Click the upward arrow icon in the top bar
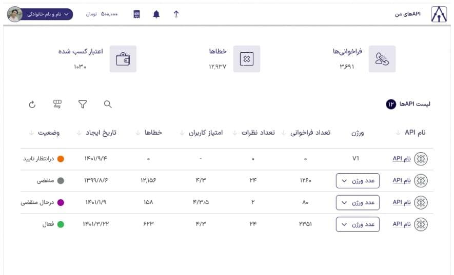Viewport: 454px width, 275px height. point(176,14)
